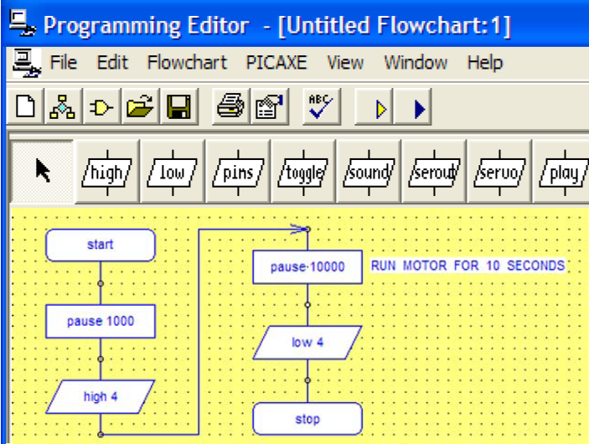Open a file with the folder icon
Screen dimensions: 589x444
140,106
